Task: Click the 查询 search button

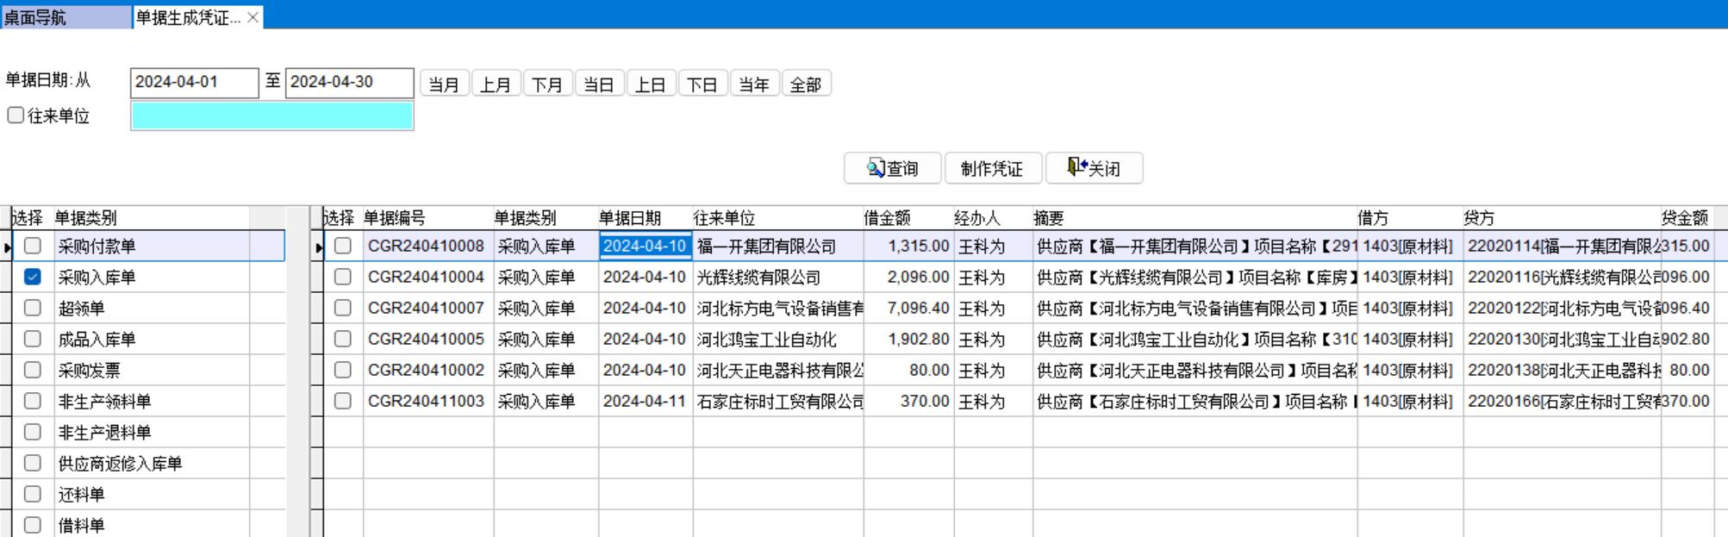Action: coord(893,169)
